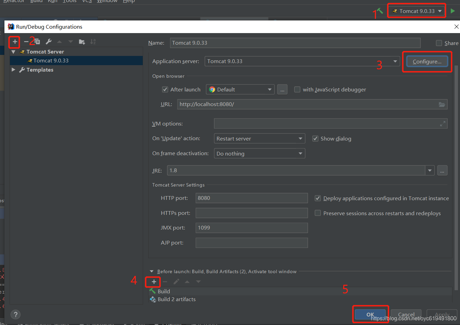The image size is (460, 325).
Task: Move configuration down in the list toolbar
Action: tap(70, 42)
